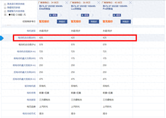Click the 前电动机最大功率(kW) parameter label
The width and height of the screenshot is (166, 118).
[25, 58]
